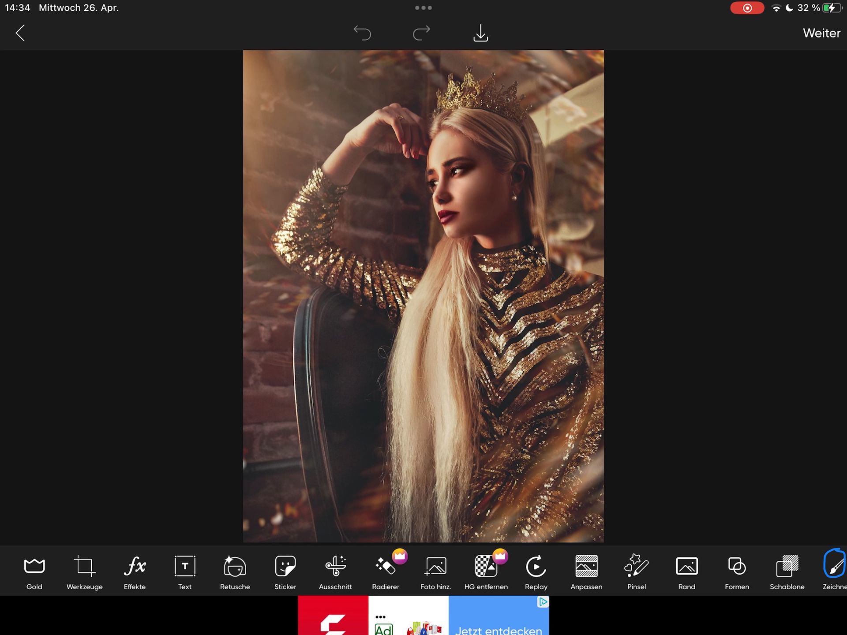Download the edited image
The height and width of the screenshot is (635, 847).
coord(480,33)
